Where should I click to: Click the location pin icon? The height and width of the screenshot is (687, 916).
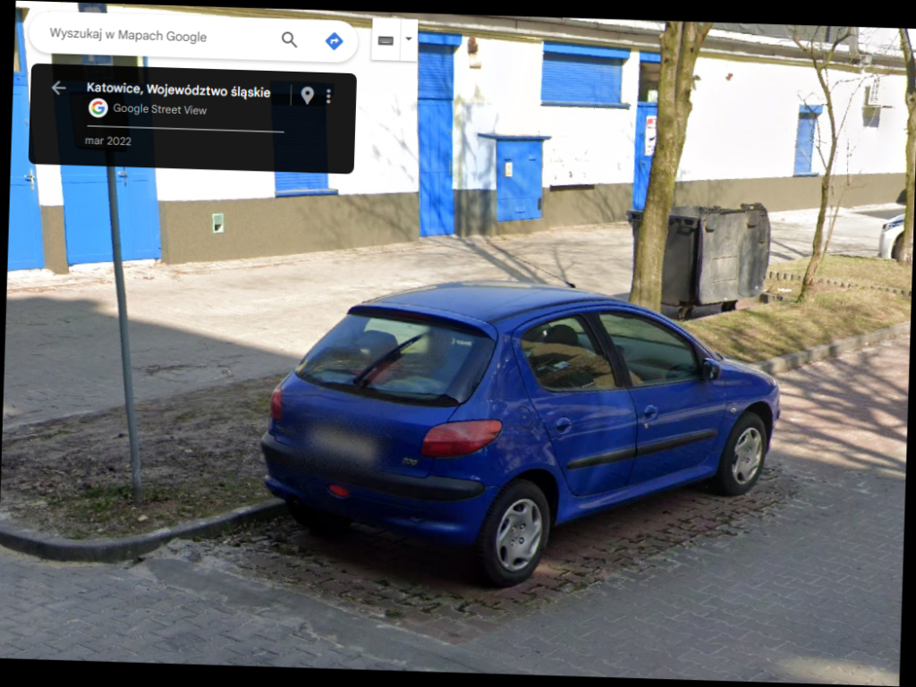[x=308, y=95]
